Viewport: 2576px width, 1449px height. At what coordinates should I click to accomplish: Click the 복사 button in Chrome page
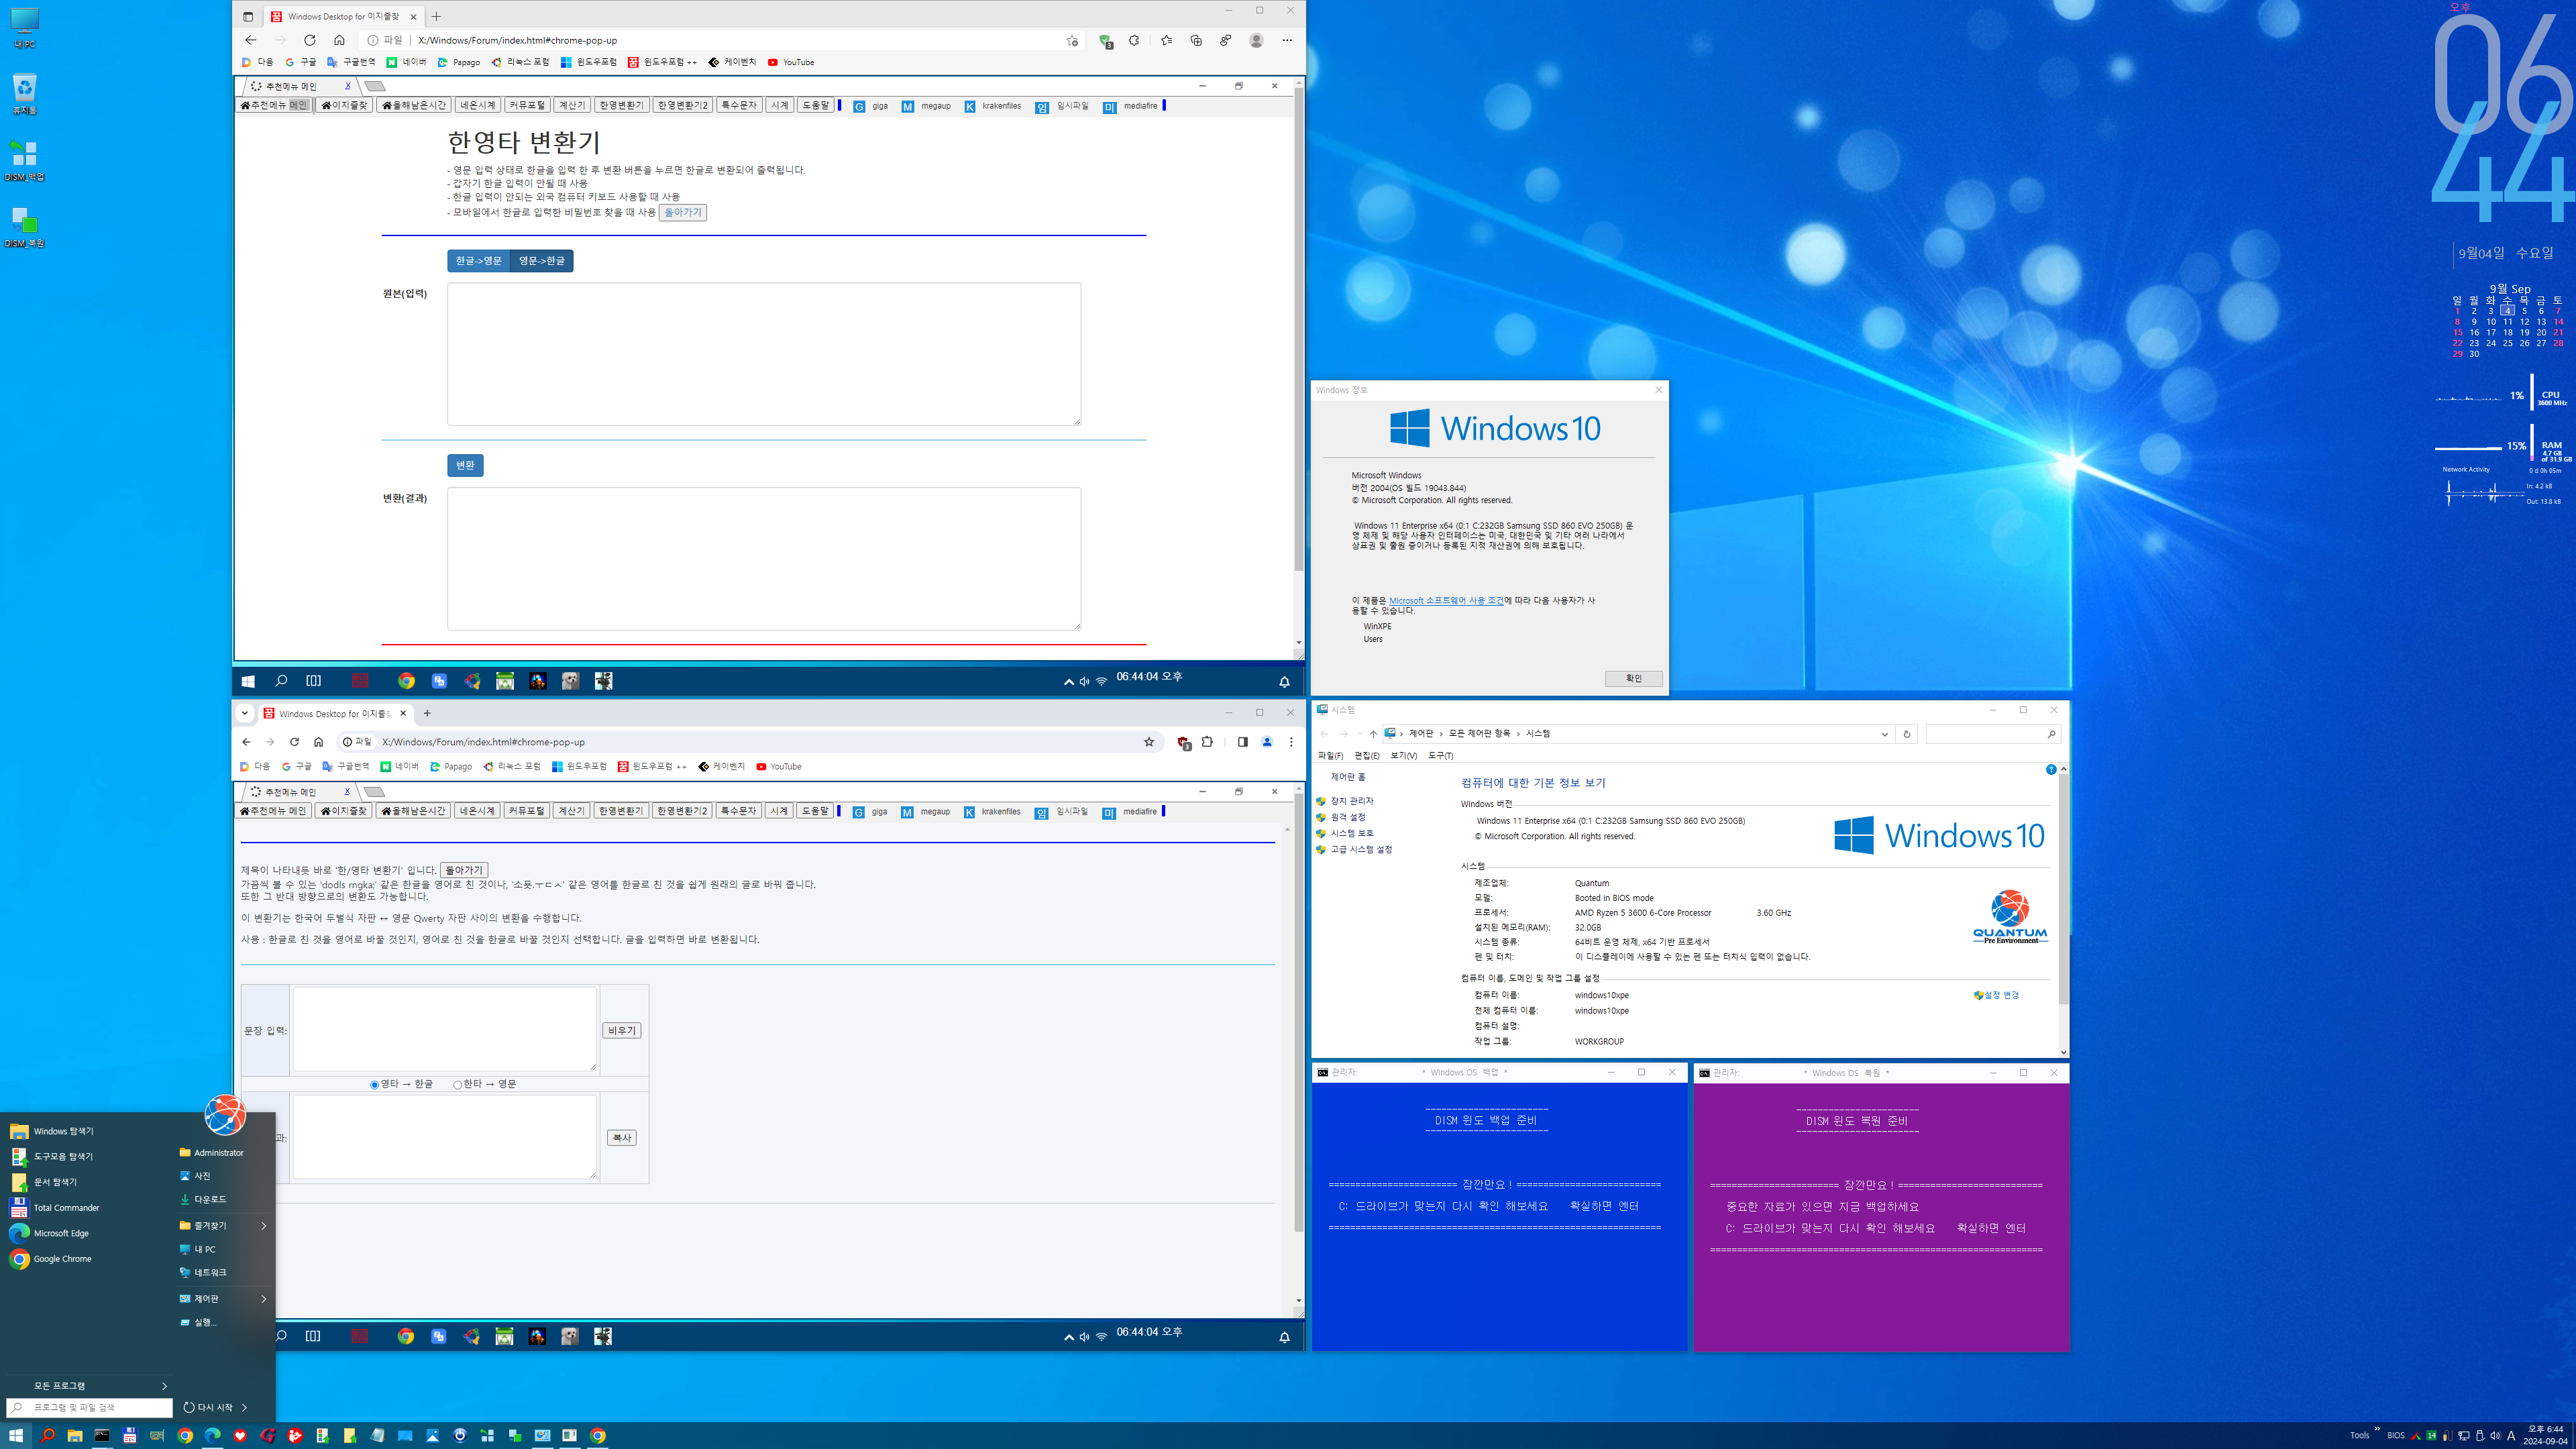[622, 1137]
